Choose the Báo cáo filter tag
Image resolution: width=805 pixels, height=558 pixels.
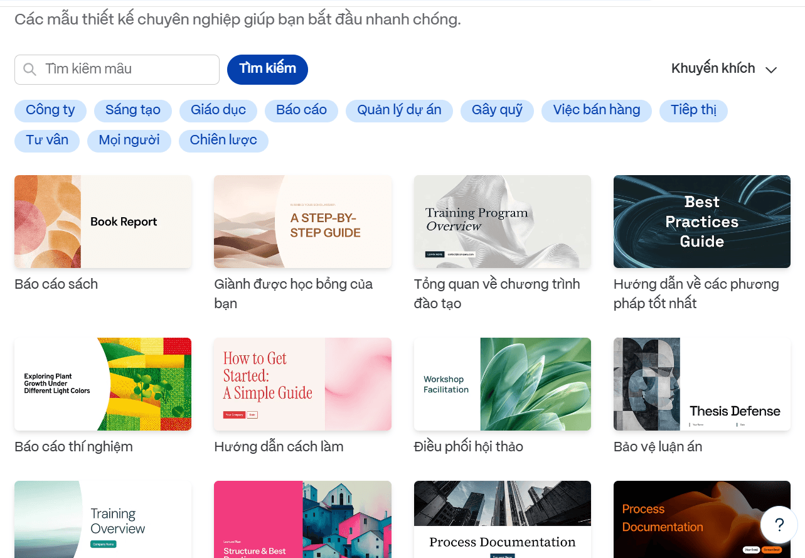tap(301, 110)
